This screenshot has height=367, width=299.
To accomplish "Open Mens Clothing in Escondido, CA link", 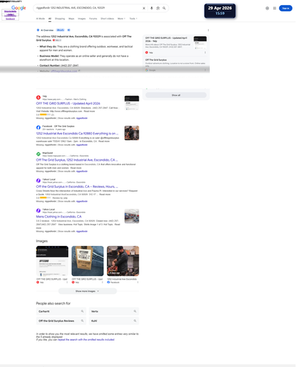I will click(59, 217).
